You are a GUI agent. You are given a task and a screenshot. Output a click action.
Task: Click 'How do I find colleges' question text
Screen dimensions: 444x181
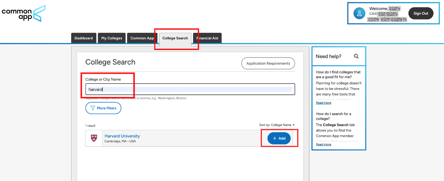[338, 74]
